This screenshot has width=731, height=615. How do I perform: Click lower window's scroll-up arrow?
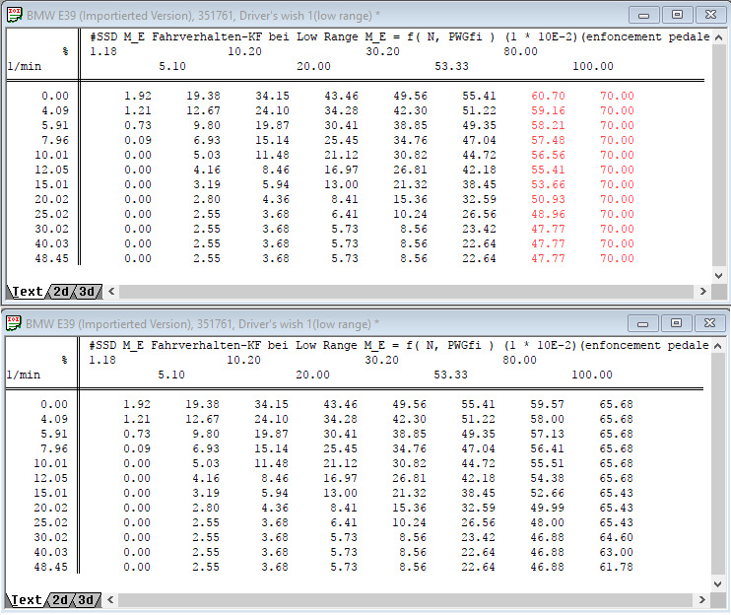coord(718,346)
